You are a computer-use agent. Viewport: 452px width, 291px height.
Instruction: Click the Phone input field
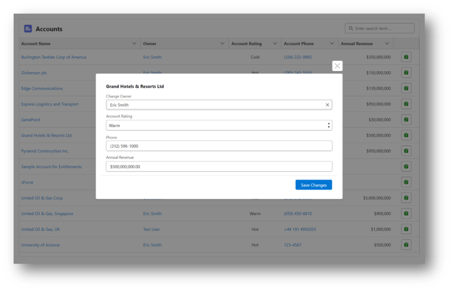click(x=219, y=146)
